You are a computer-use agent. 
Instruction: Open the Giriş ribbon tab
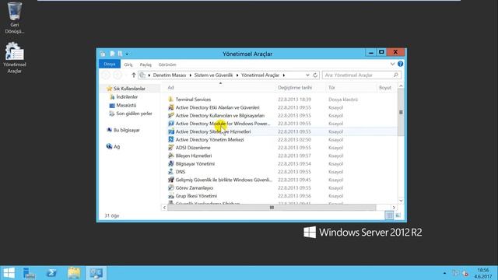point(128,65)
